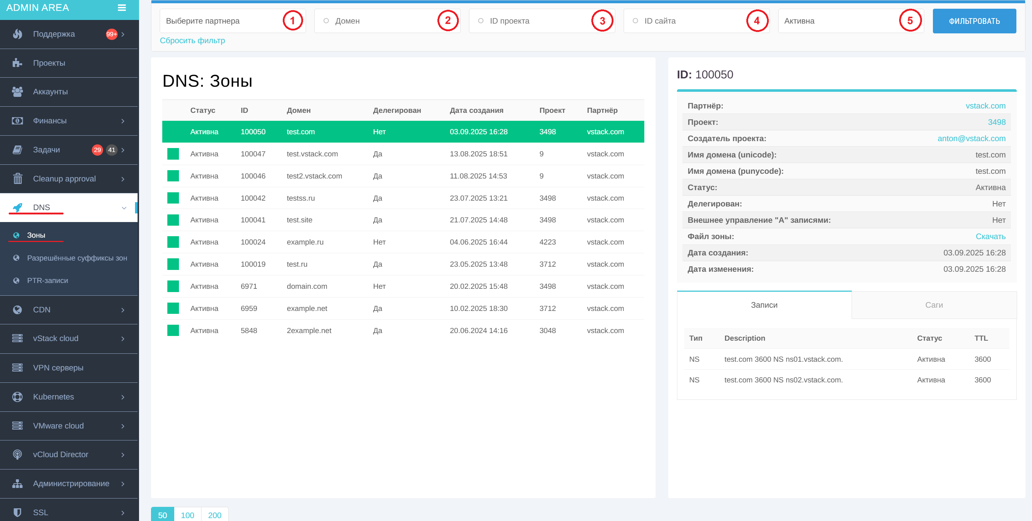
Task: Click the SSL shield icon
Action: [17, 512]
